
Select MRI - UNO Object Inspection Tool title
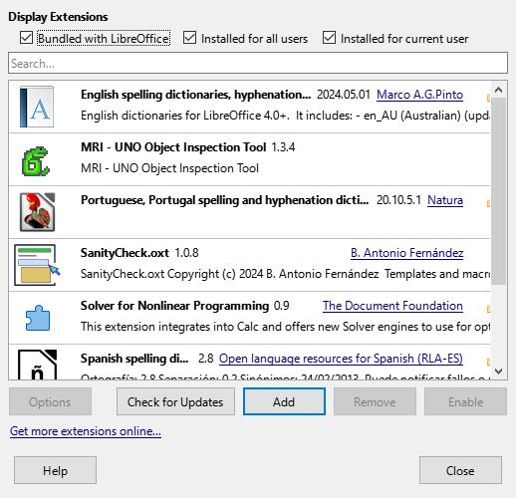click(173, 147)
